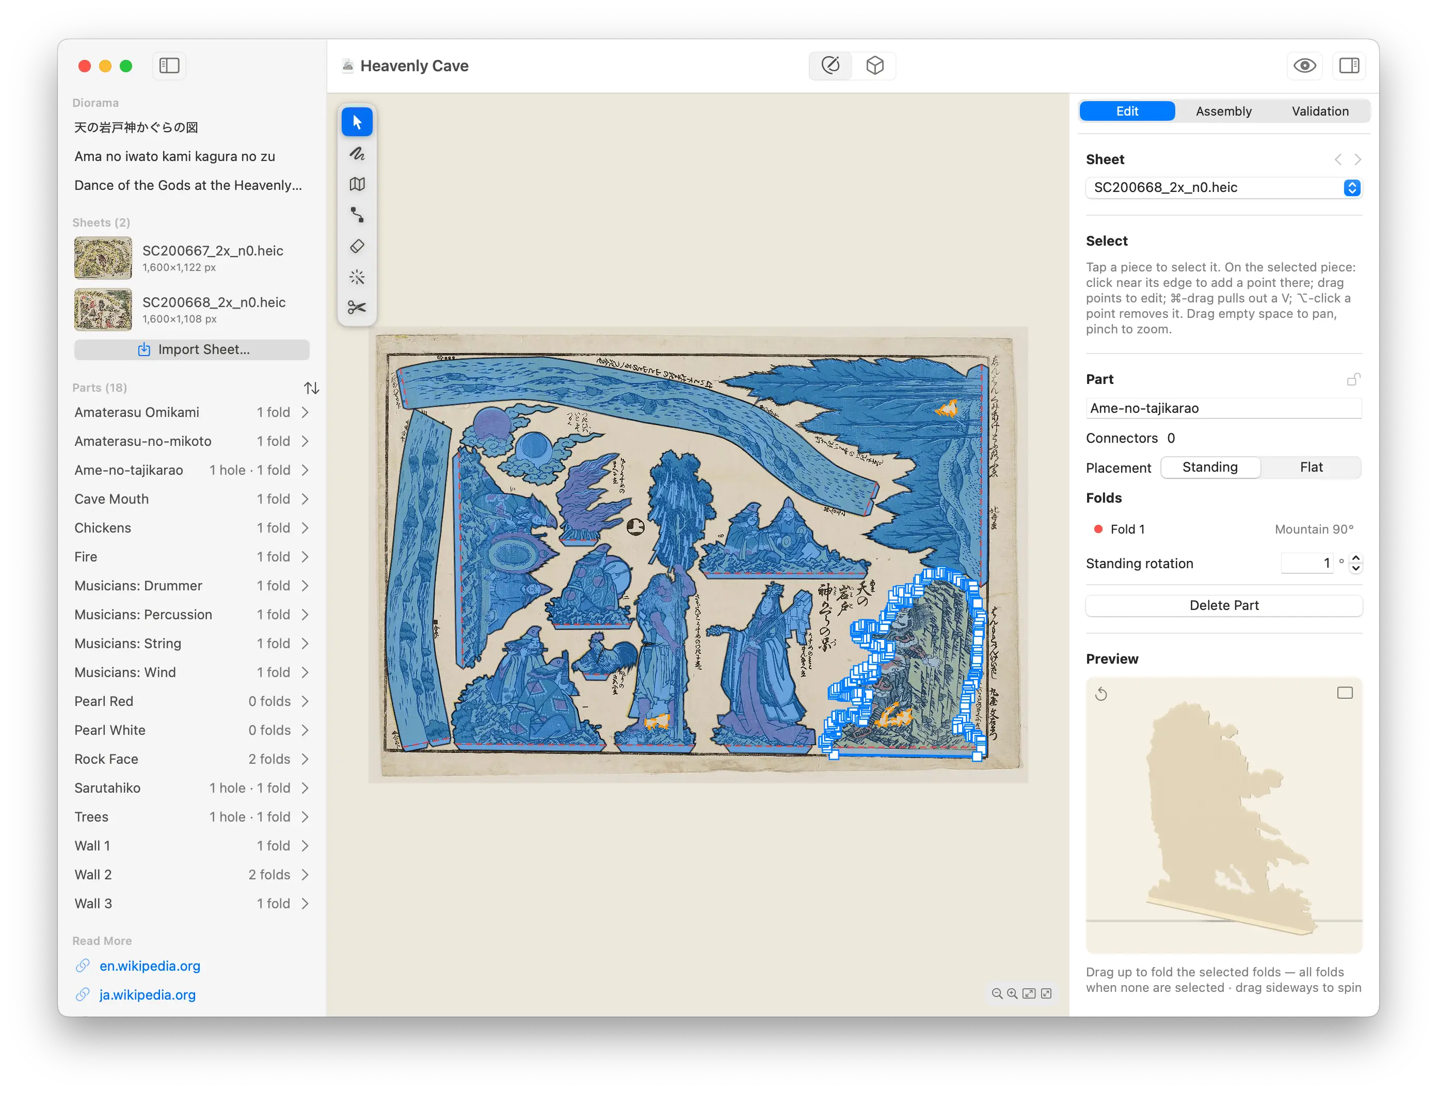The height and width of the screenshot is (1093, 1437).
Task: Open the en.wikipedia.org link
Action: coord(150,966)
